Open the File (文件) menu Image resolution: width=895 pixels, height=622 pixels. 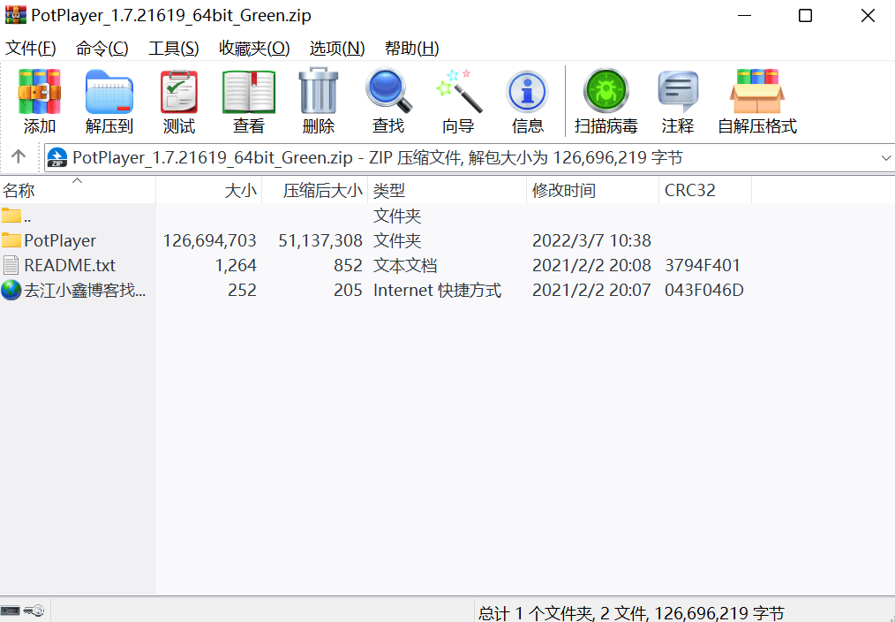coord(31,49)
